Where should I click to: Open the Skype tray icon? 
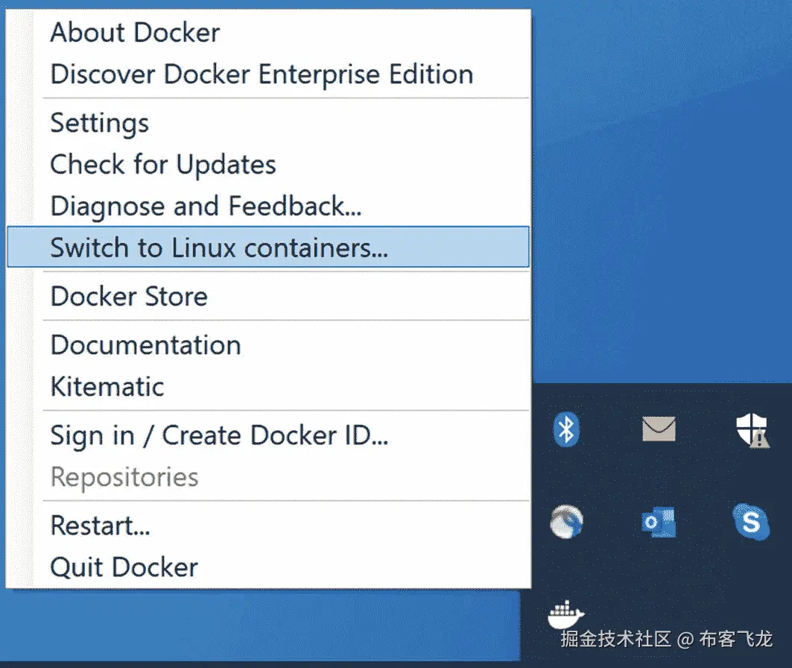[751, 521]
